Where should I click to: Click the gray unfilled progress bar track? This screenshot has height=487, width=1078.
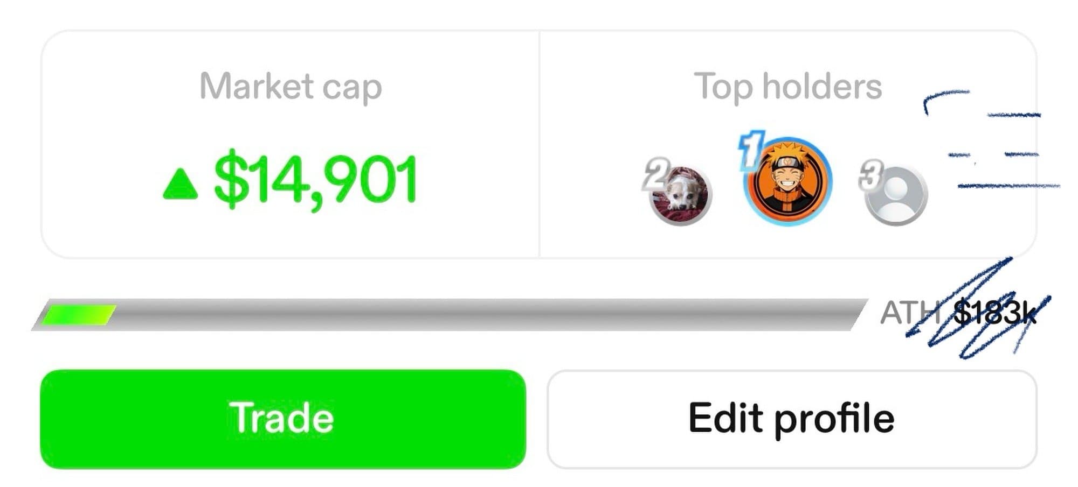(485, 315)
